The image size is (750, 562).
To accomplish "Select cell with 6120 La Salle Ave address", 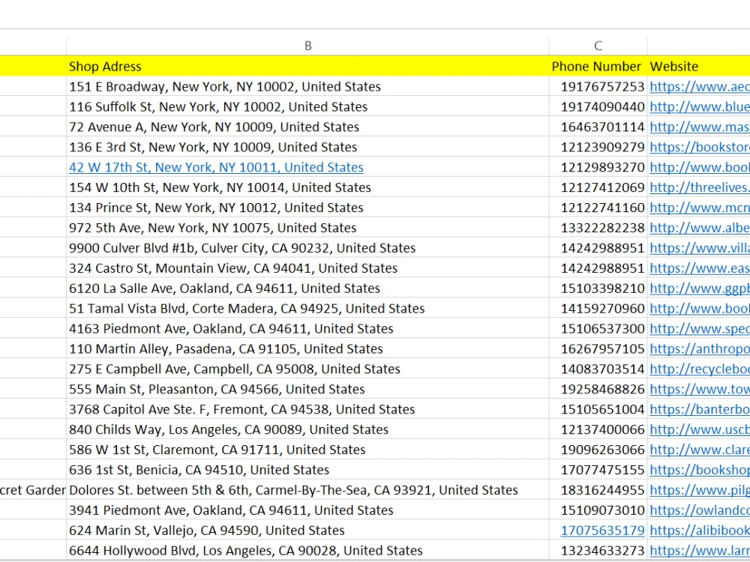I will click(x=307, y=288).
